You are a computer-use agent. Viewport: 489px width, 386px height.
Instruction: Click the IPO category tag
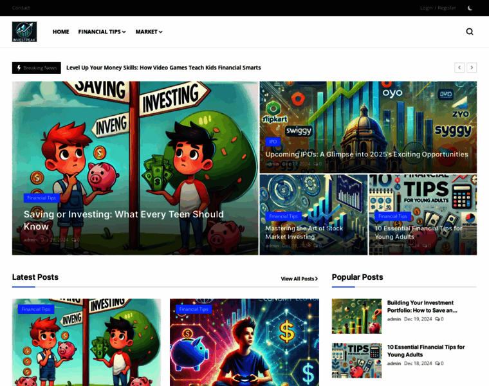click(x=273, y=142)
